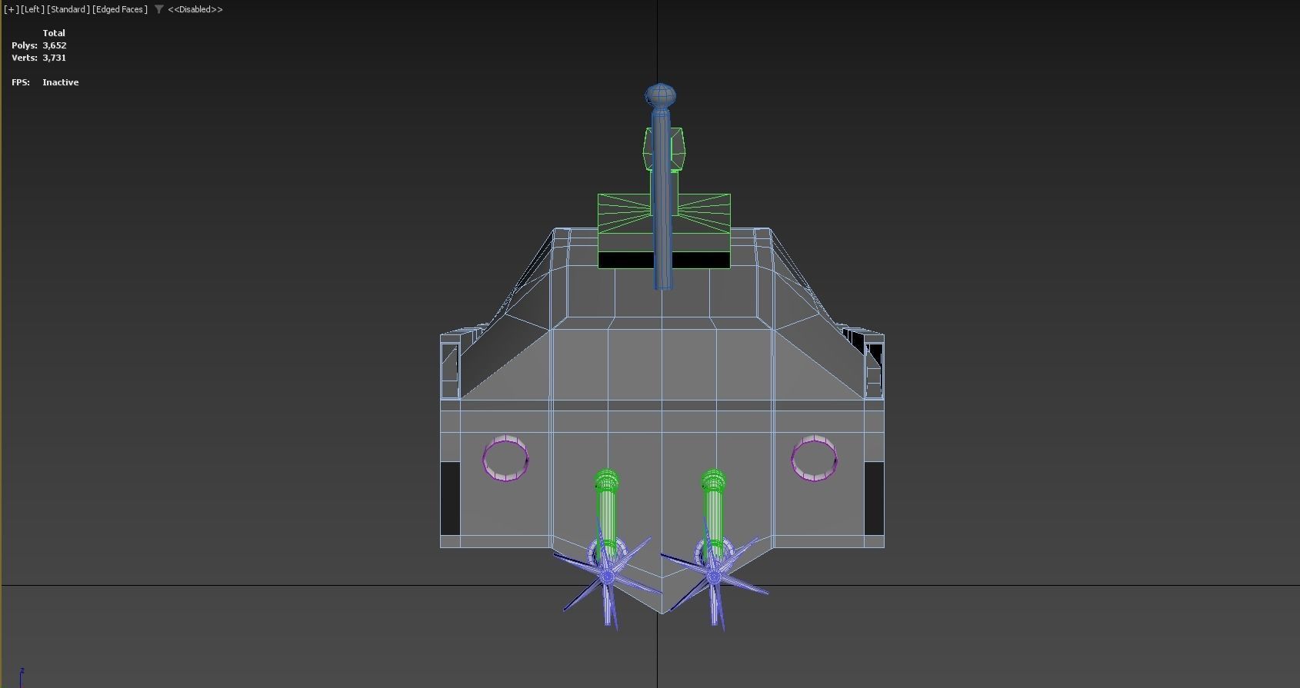This screenshot has width=1300, height=688.
Task: Open the [Left] point-of-view viewport menu
Action: pyautogui.click(x=32, y=9)
